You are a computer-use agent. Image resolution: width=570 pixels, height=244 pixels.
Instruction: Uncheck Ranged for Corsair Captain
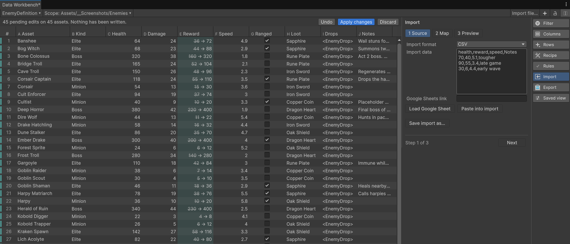point(267,79)
